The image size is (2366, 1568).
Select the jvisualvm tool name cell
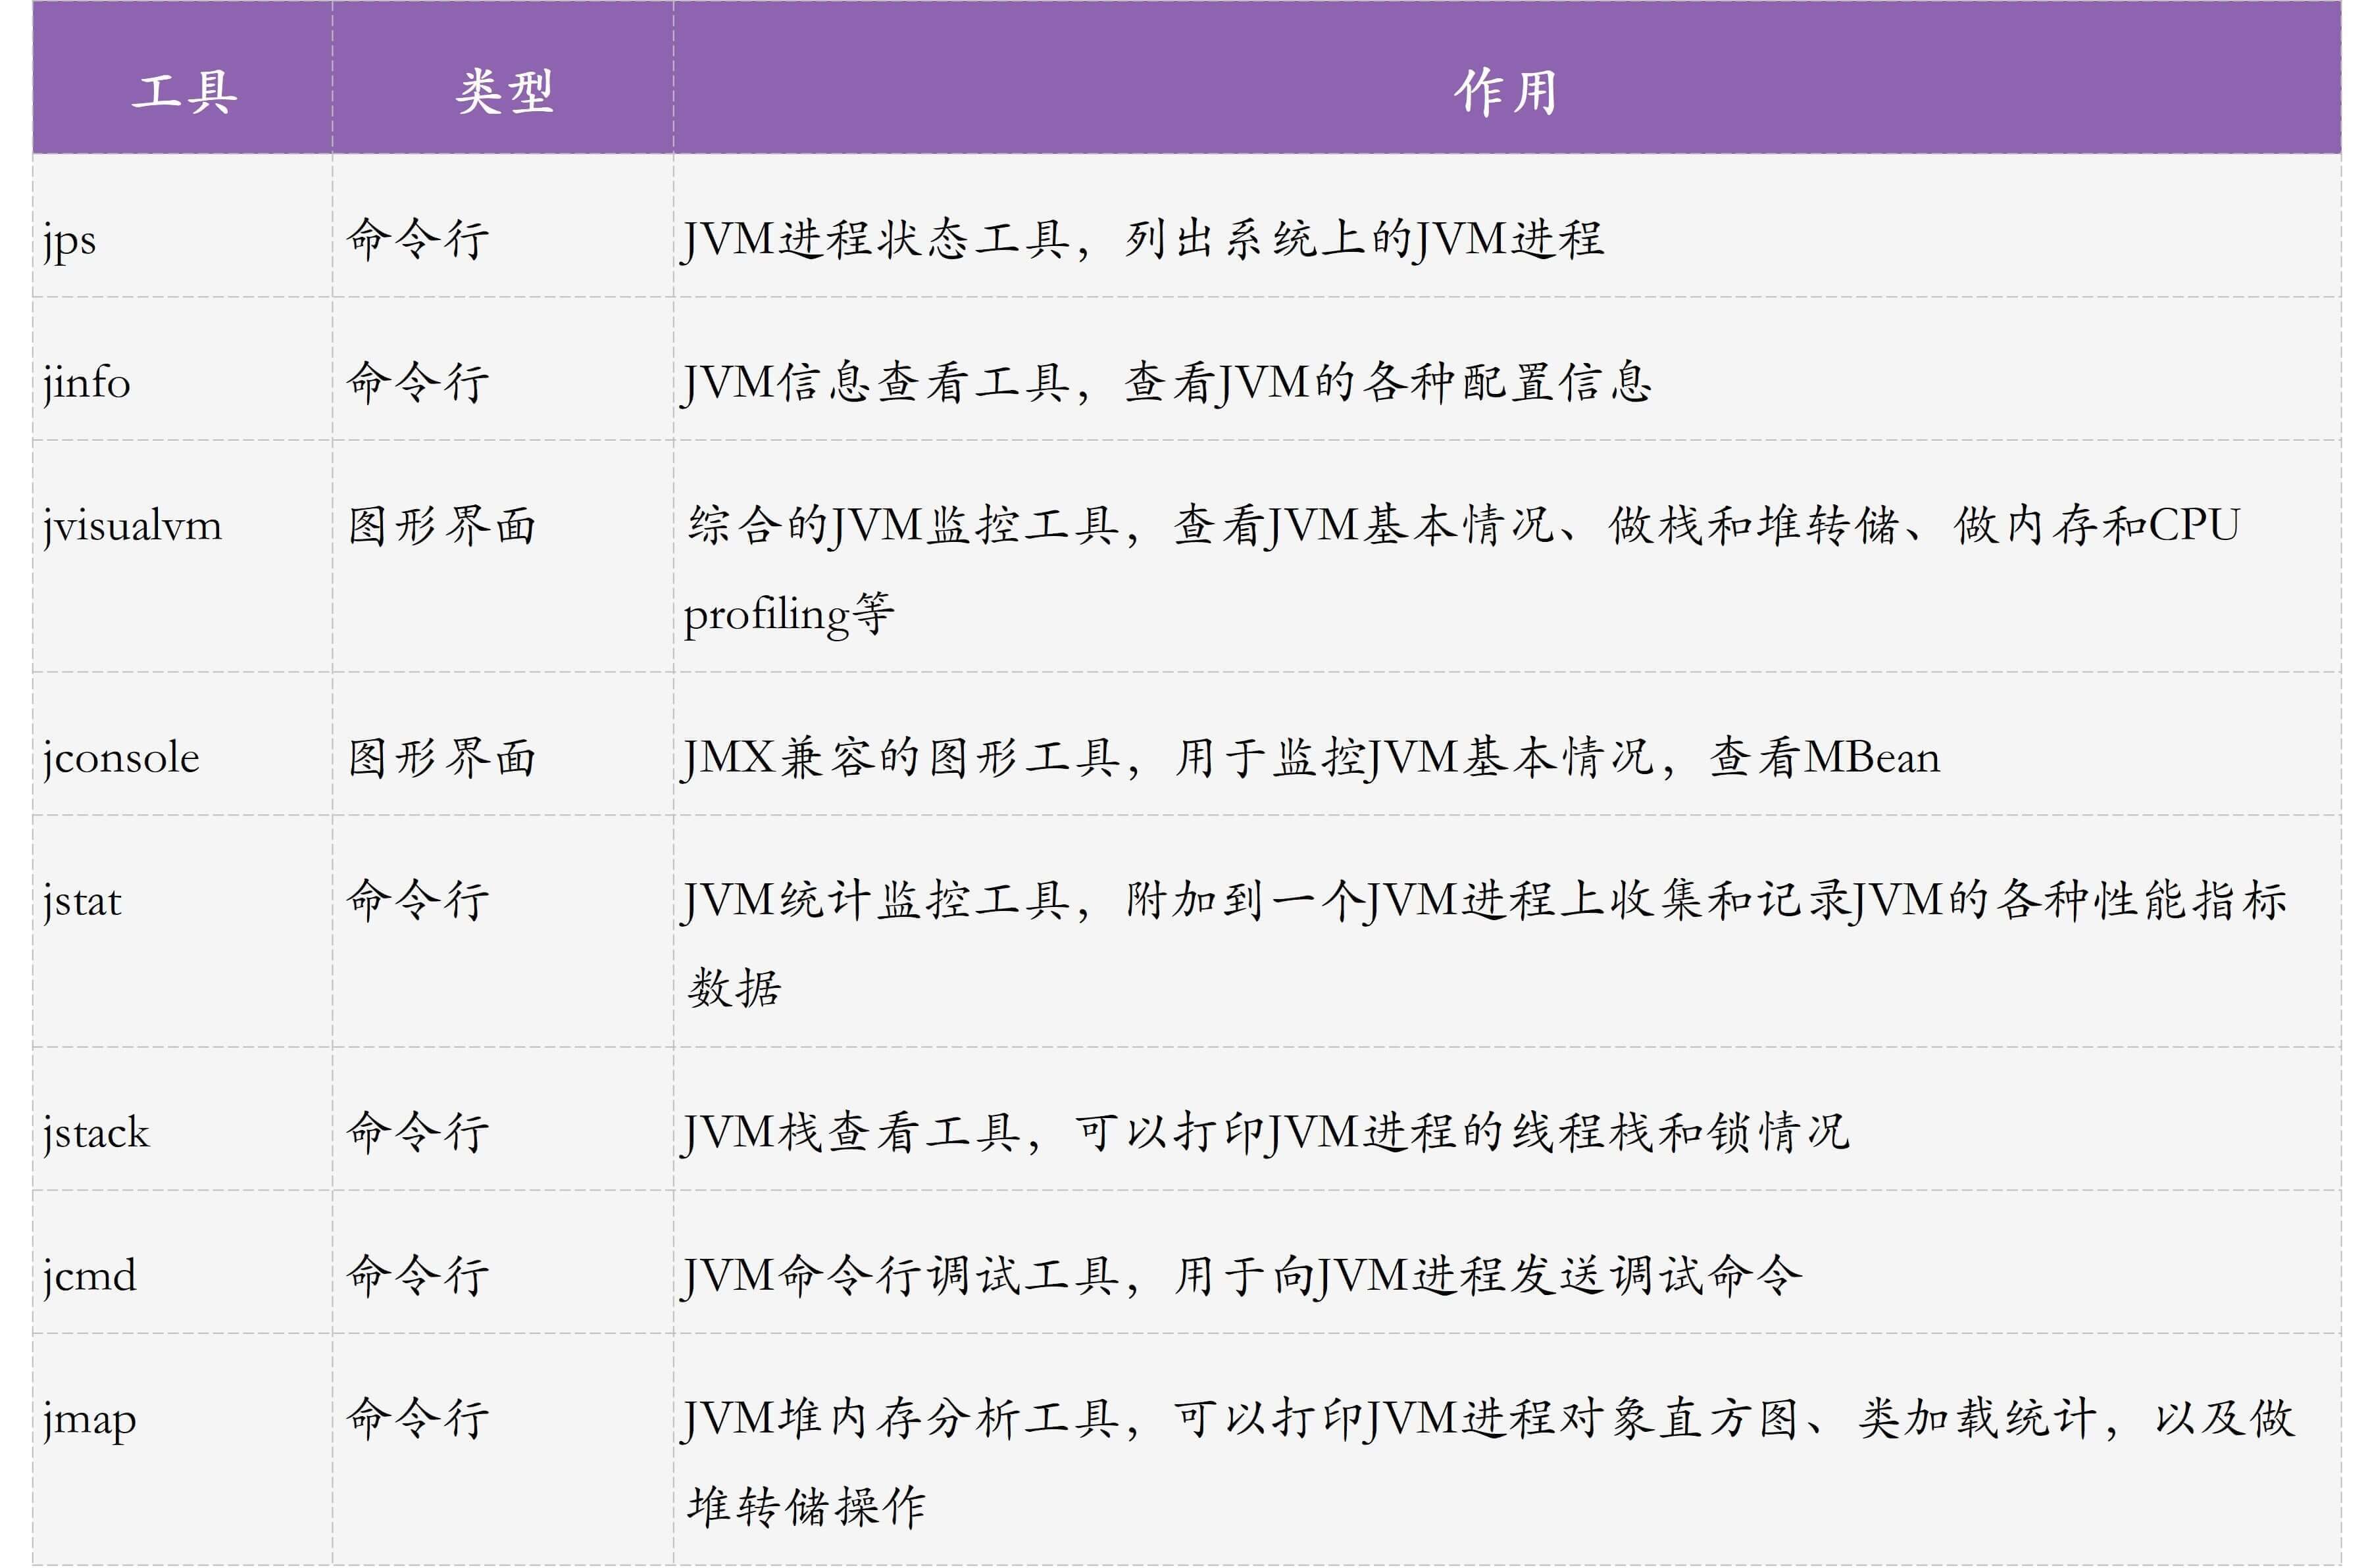pyautogui.click(x=132, y=526)
